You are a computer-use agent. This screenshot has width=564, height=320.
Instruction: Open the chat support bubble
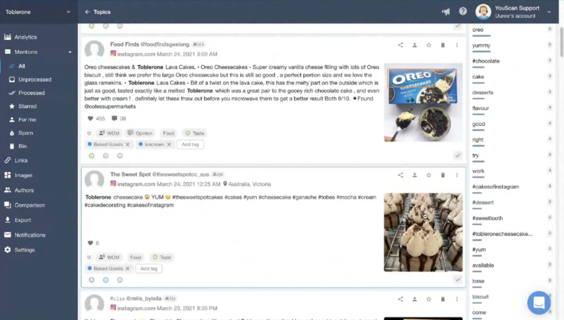click(x=539, y=303)
